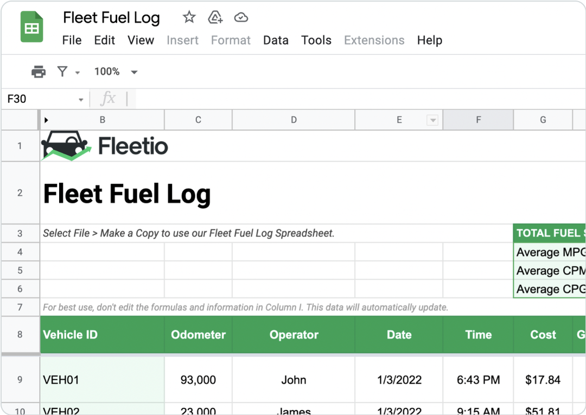Expand hidden column A arrow
The image size is (586, 415).
46,120
